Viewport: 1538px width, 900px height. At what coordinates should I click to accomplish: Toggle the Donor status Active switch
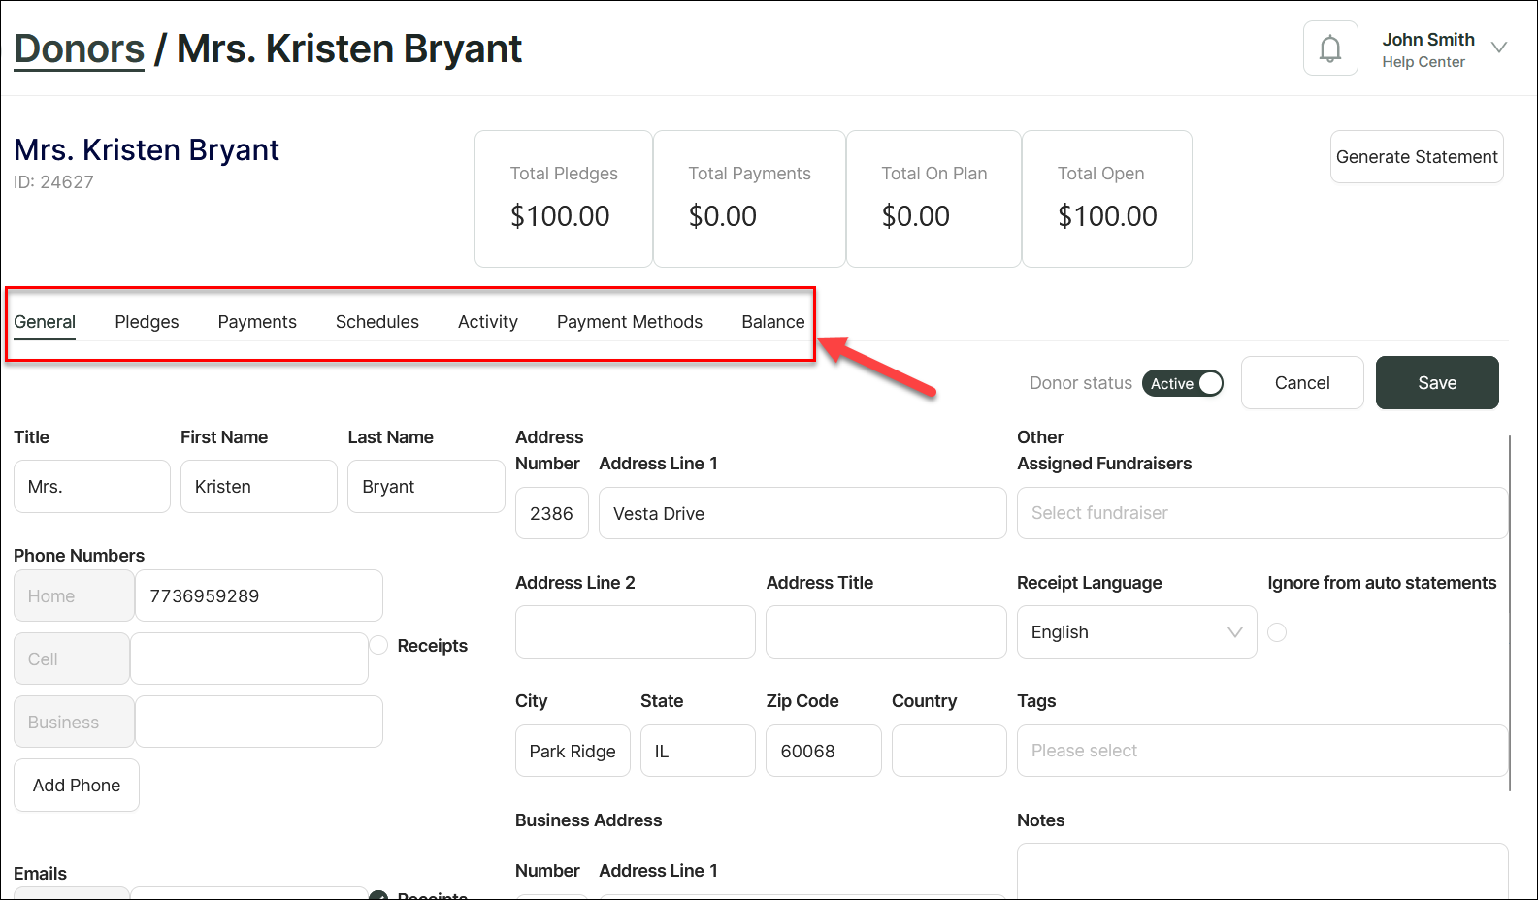[x=1182, y=383]
